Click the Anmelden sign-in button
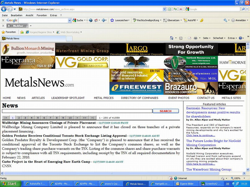The image size is (250, 187). pyautogui.click(x=239, y=20)
